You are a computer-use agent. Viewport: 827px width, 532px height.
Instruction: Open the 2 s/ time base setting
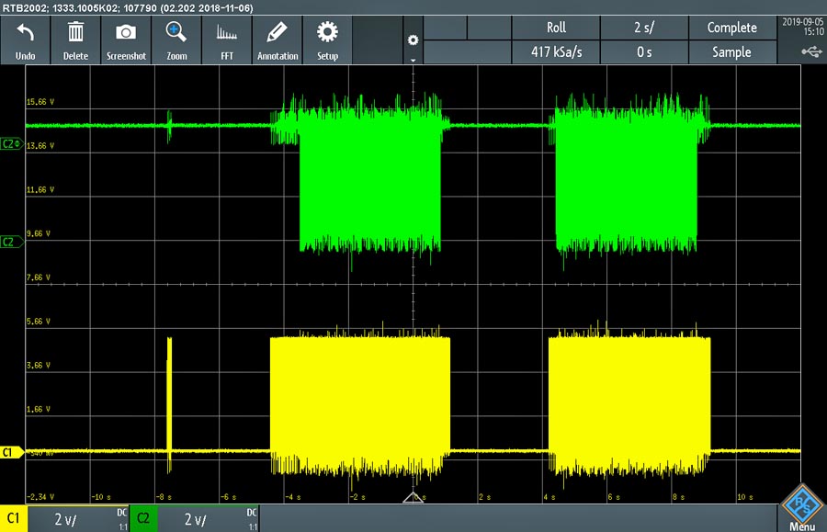[644, 28]
